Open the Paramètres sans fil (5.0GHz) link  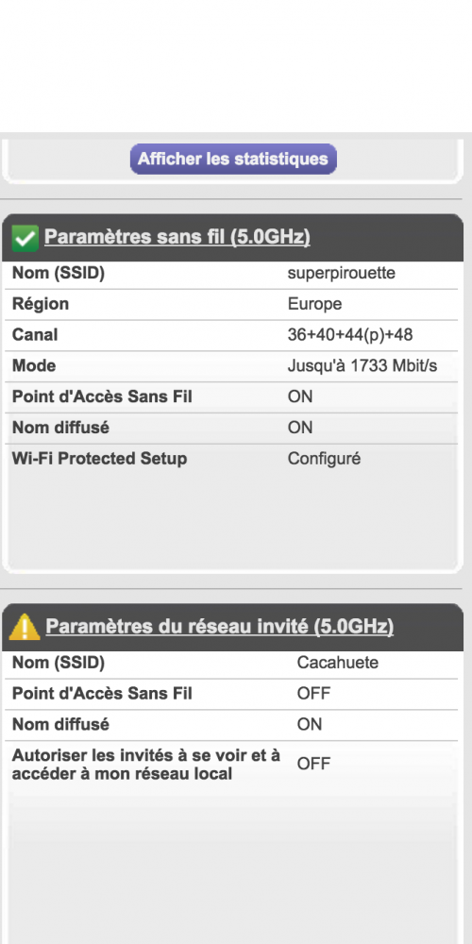pyautogui.click(x=177, y=237)
